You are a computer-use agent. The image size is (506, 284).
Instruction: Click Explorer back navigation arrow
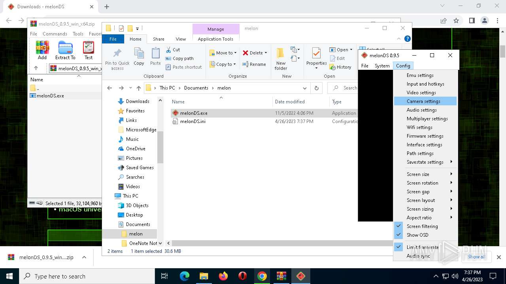[x=110, y=88]
